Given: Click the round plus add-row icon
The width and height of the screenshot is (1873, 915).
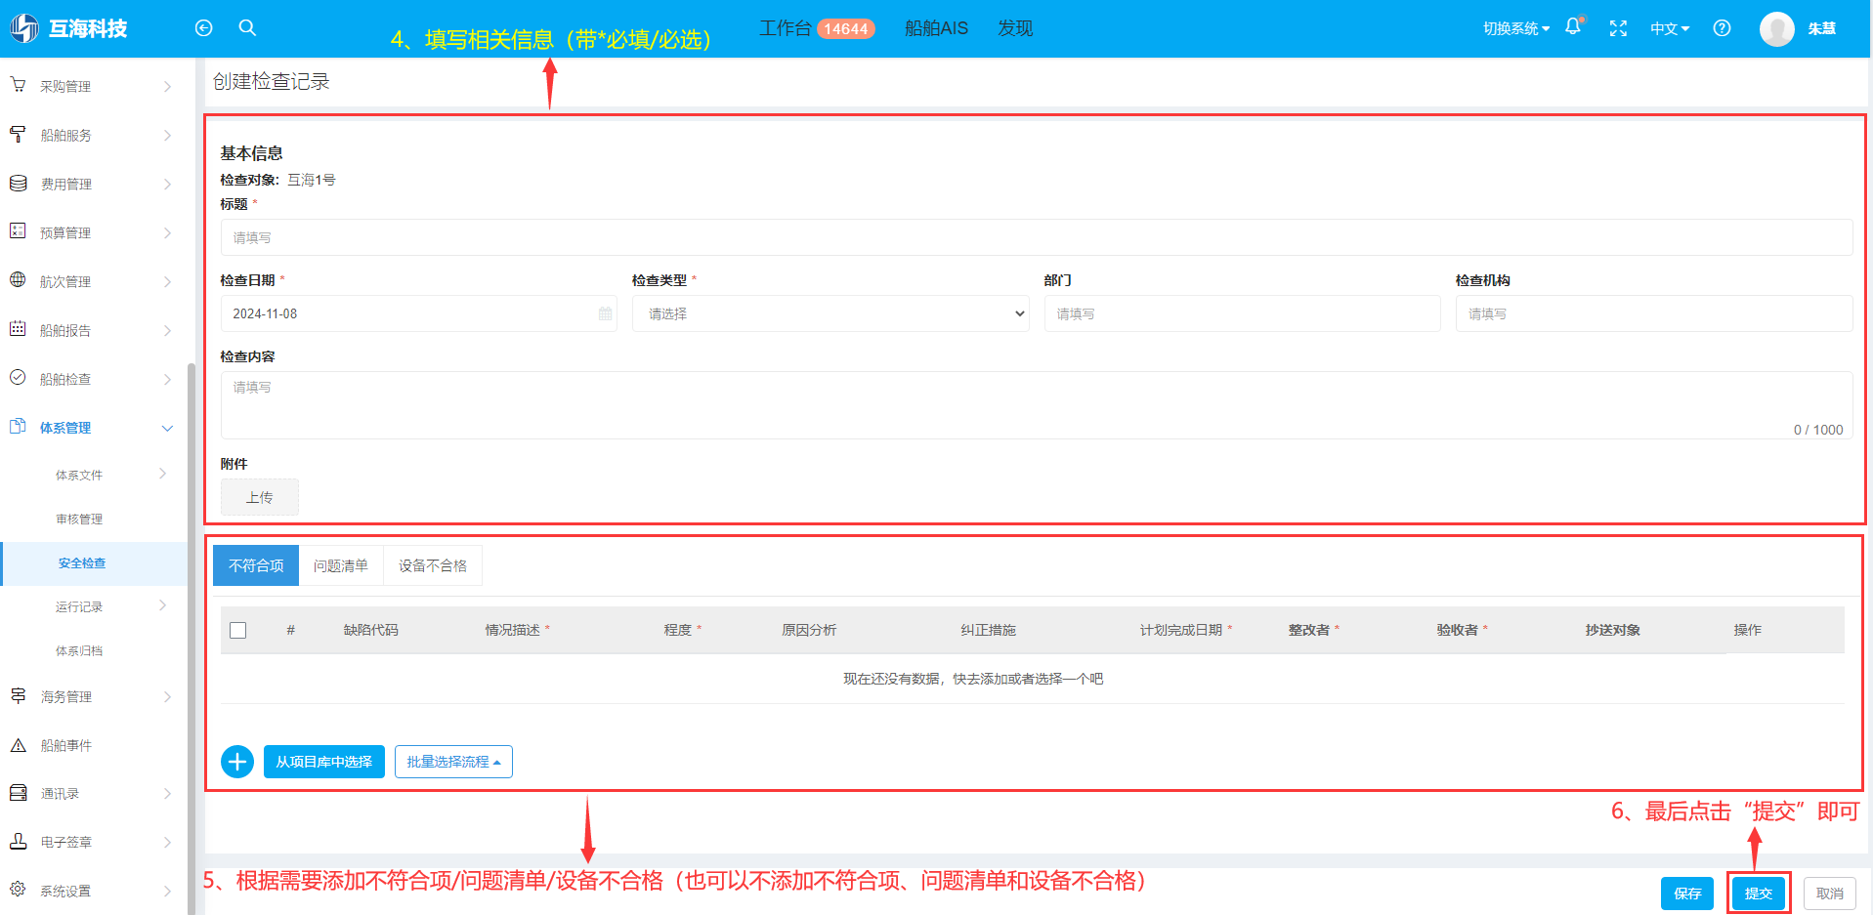Looking at the screenshot, I should [237, 762].
